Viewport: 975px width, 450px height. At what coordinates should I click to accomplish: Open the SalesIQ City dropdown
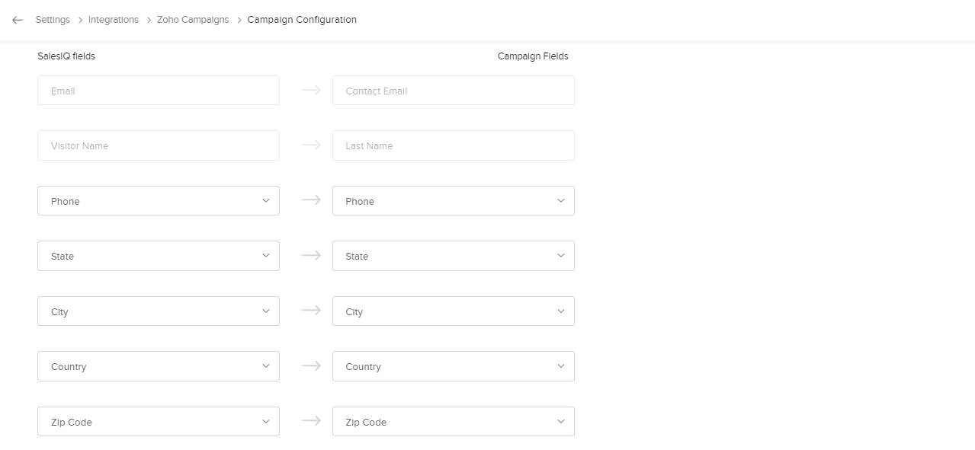(158, 311)
